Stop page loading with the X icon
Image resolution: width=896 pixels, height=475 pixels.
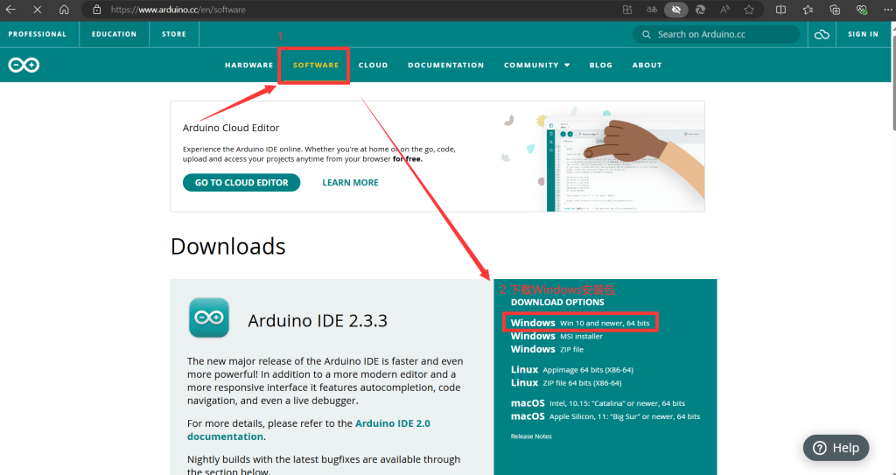(x=38, y=10)
